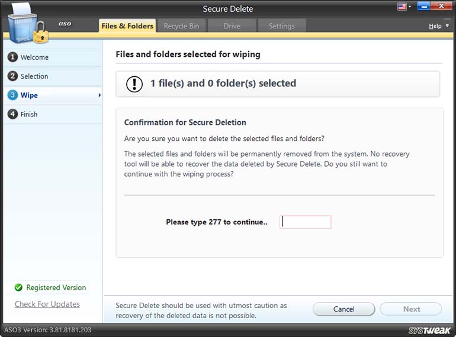This screenshot has height=337, width=456.
Task: Switch to the Files & Folders tab
Action: pyautogui.click(x=127, y=26)
